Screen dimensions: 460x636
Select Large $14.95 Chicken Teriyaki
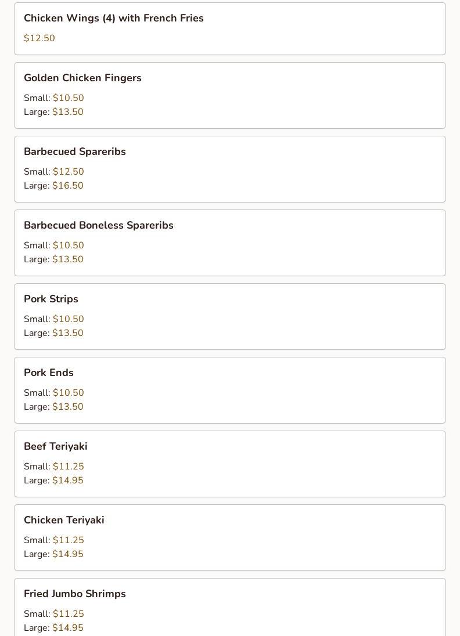[53, 554]
